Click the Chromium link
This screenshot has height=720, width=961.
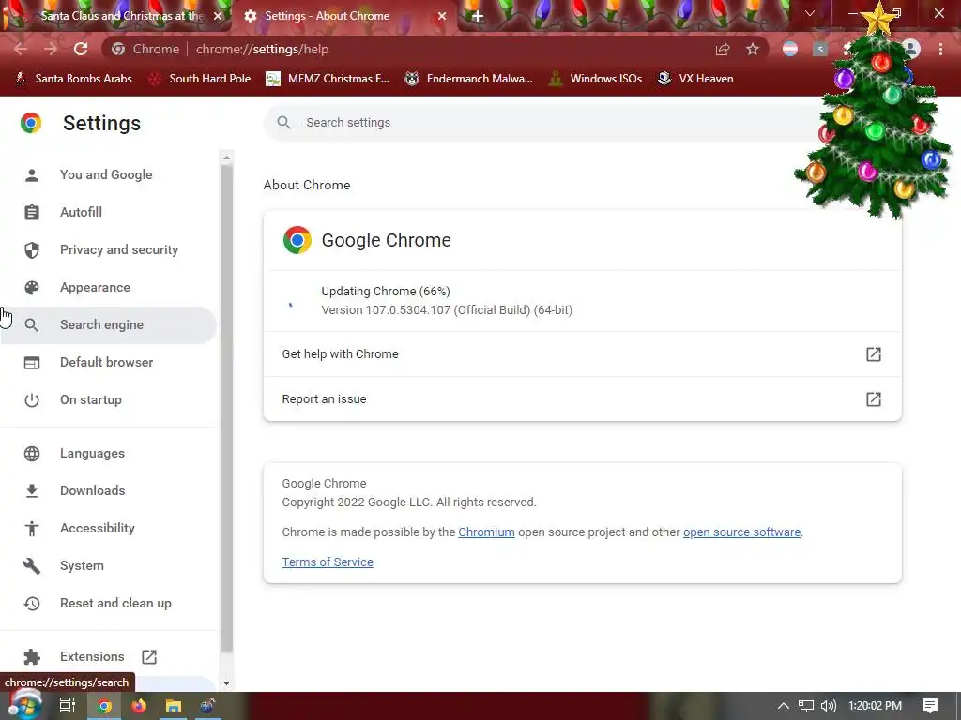(x=487, y=532)
